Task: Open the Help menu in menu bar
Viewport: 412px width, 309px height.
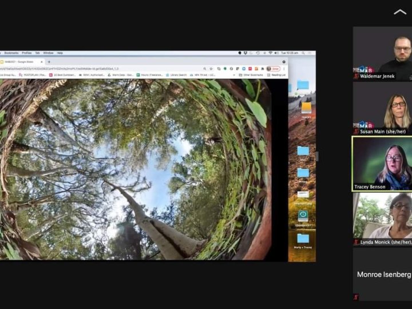Action: pos(60,53)
